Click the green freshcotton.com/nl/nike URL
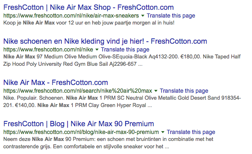 pyautogui.click(x=48, y=49)
